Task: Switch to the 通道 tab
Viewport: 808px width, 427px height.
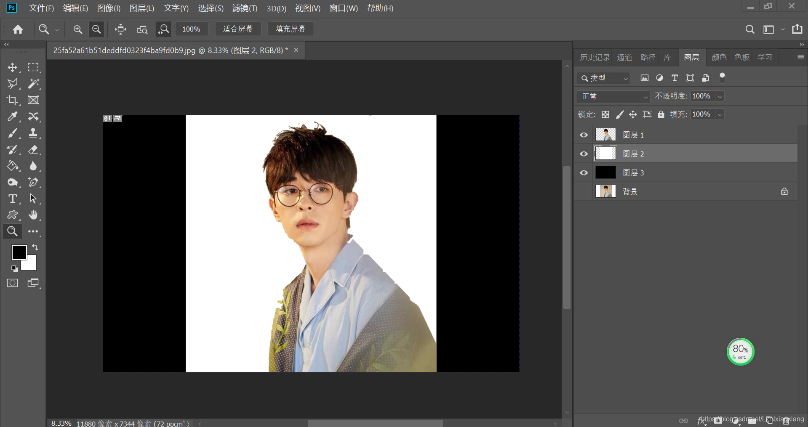Action: click(x=624, y=57)
